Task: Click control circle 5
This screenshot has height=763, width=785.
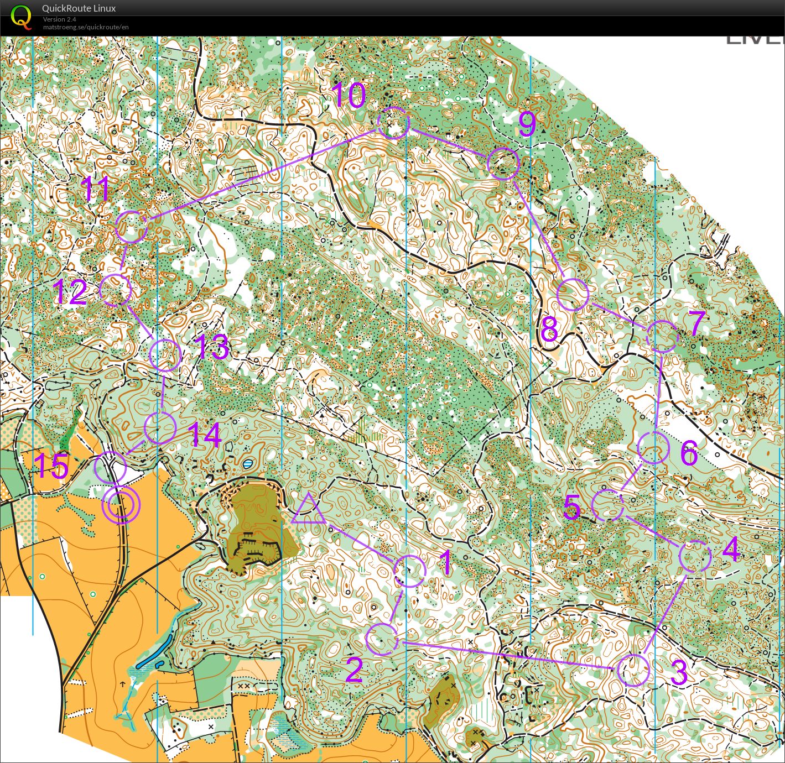Action: click(x=608, y=505)
